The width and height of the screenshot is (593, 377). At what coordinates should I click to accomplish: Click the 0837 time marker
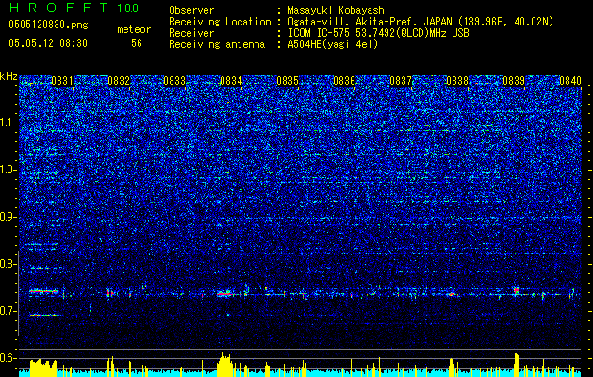(401, 81)
